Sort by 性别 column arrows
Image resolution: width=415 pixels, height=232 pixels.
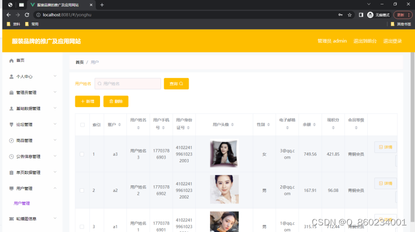tap(268, 125)
